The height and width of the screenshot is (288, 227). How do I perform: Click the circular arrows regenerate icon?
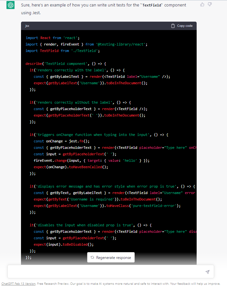(92, 258)
